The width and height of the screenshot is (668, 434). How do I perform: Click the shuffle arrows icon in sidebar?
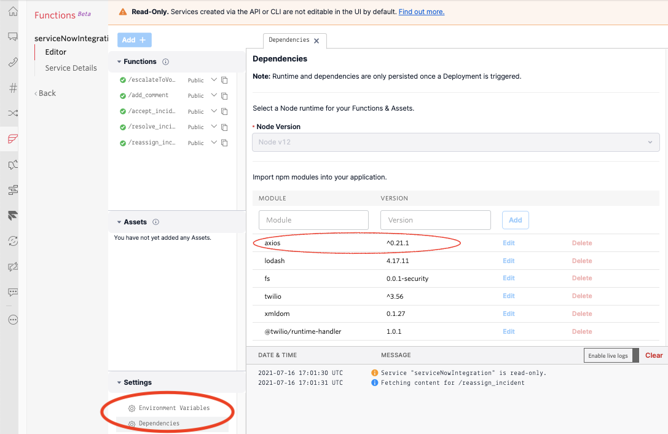coord(13,113)
